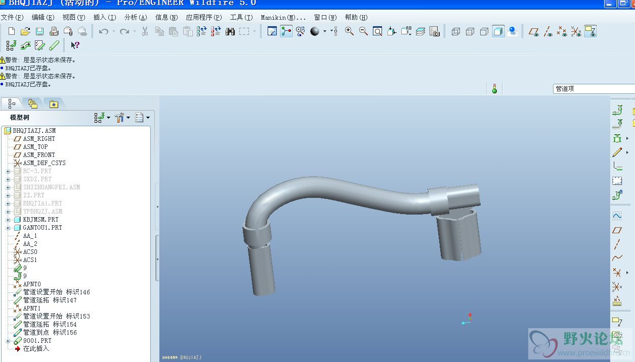Screen dimensions: 635x362
Task: Switch display to hidden line mode
Action: tap(470, 31)
